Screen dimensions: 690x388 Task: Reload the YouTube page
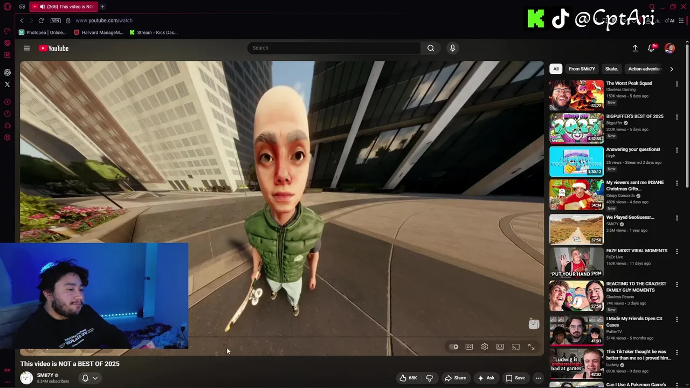click(41, 20)
